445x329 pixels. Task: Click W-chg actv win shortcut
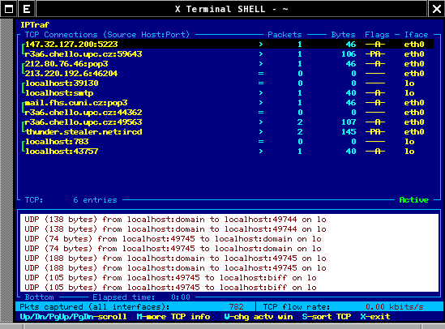click(259, 317)
